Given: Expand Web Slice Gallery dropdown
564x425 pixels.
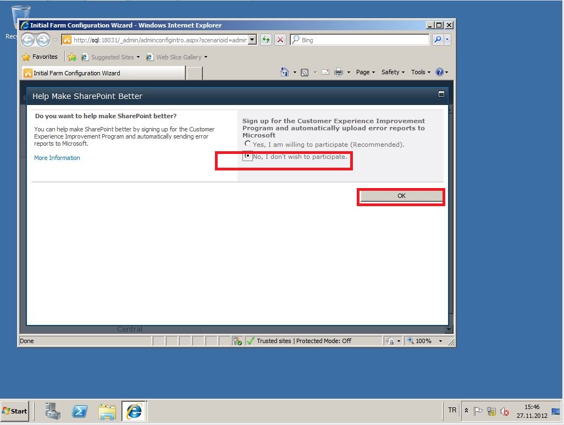Looking at the screenshot, I should [206, 57].
